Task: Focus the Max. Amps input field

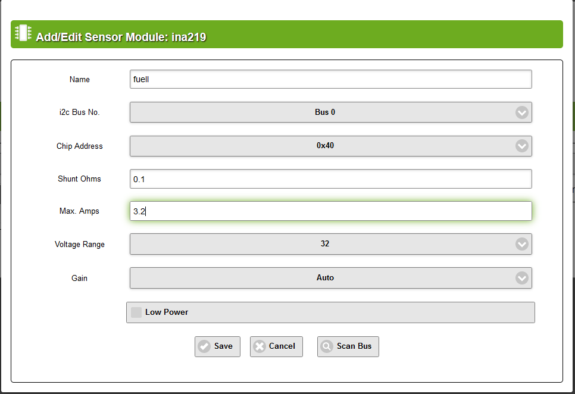Action: pyautogui.click(x=331, y=211)
